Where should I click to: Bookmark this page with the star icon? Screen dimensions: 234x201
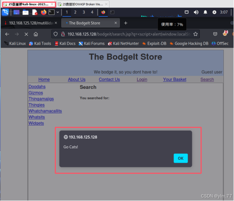pos(196,34)
